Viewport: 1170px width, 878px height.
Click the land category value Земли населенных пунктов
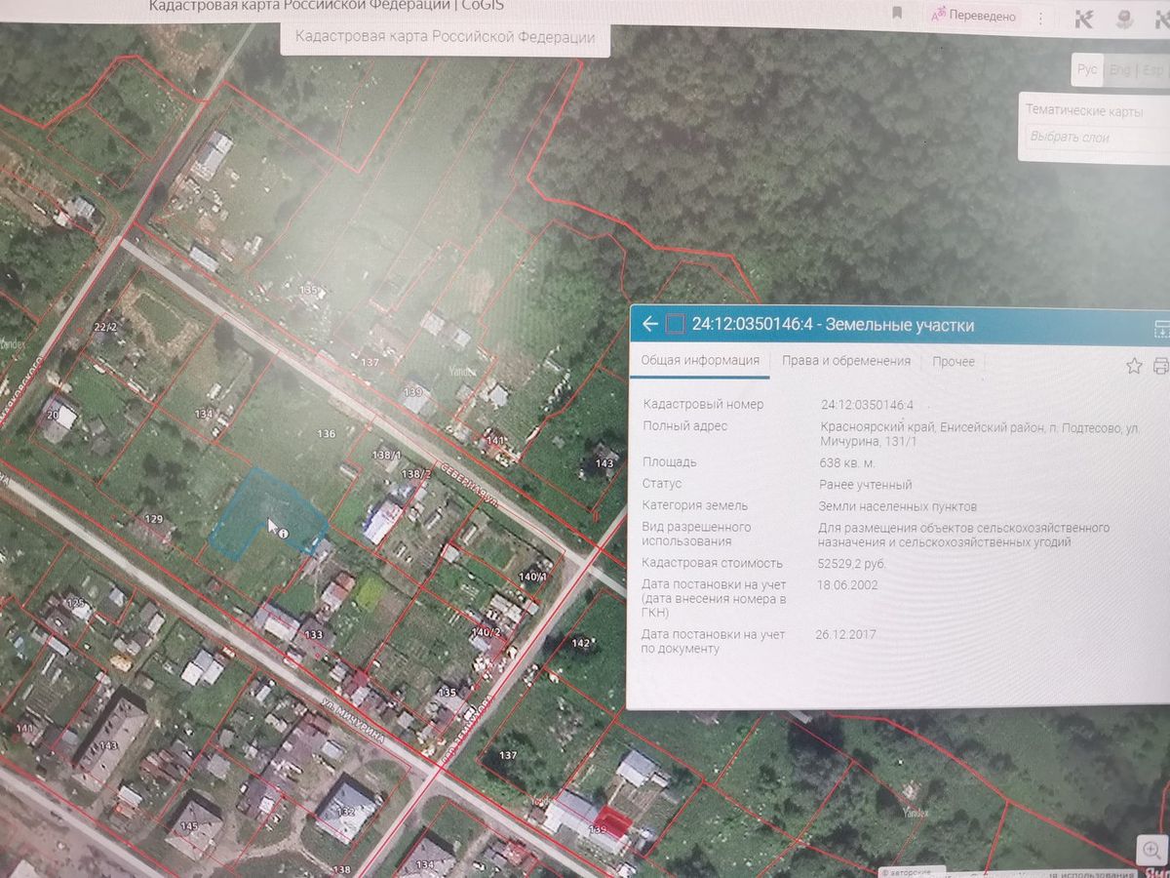coord(897,506)
